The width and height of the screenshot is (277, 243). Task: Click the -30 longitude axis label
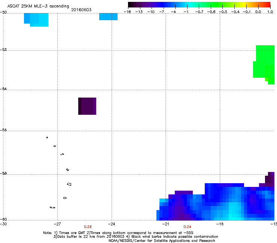tap(3, 224)
